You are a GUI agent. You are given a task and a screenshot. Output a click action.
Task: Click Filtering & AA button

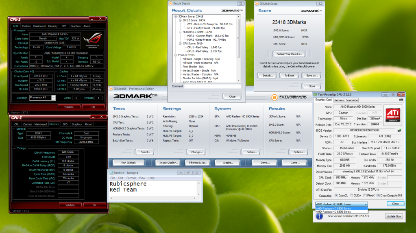[198, 163]
